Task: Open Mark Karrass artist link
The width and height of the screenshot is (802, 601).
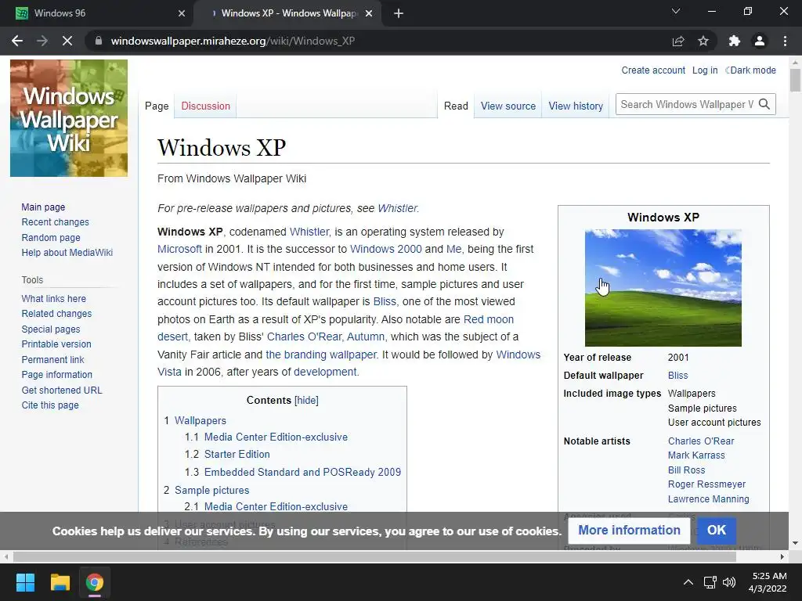Action: [x=696, y=455]
